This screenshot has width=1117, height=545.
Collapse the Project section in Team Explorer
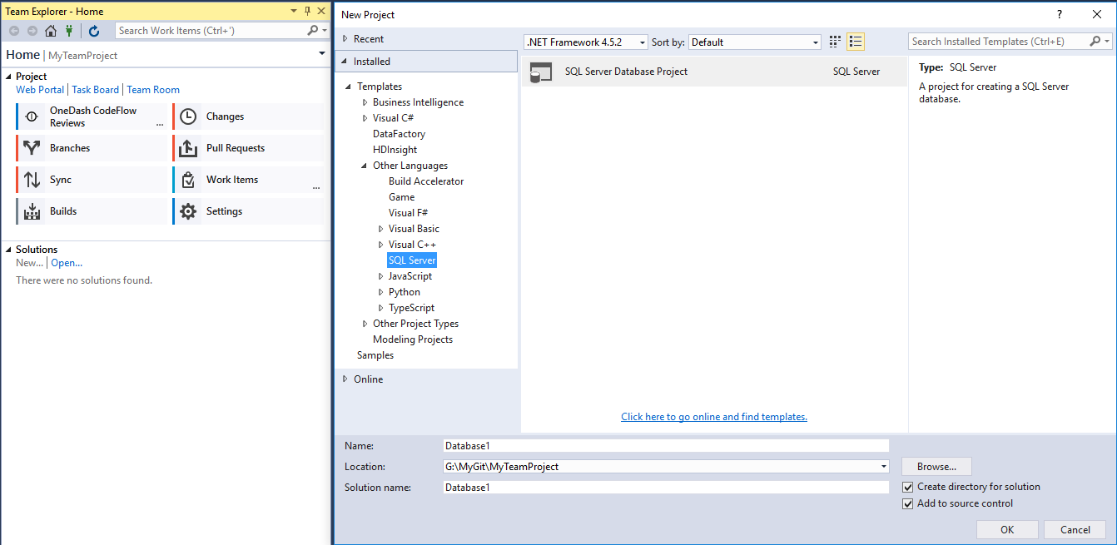tap(9, 77)
